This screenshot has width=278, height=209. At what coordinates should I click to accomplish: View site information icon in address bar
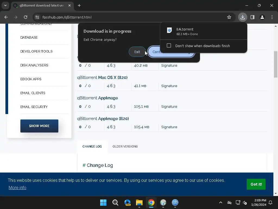(x=37, y=17)
